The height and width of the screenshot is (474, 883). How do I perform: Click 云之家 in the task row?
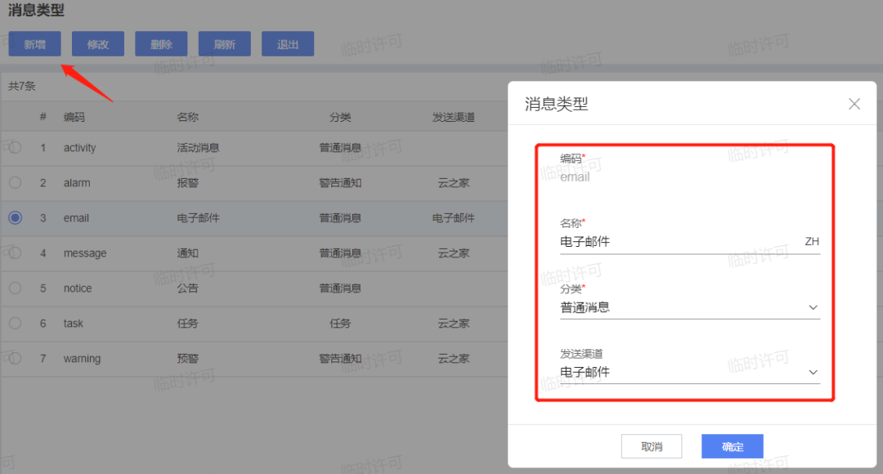(x=453, y=323)
